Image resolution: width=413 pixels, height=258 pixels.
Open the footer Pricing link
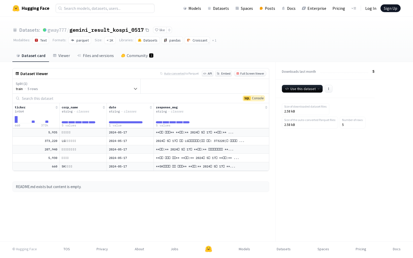(361, 249)
